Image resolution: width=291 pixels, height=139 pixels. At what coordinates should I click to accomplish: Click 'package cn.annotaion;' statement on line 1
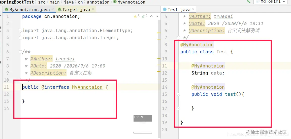point(51,17)
